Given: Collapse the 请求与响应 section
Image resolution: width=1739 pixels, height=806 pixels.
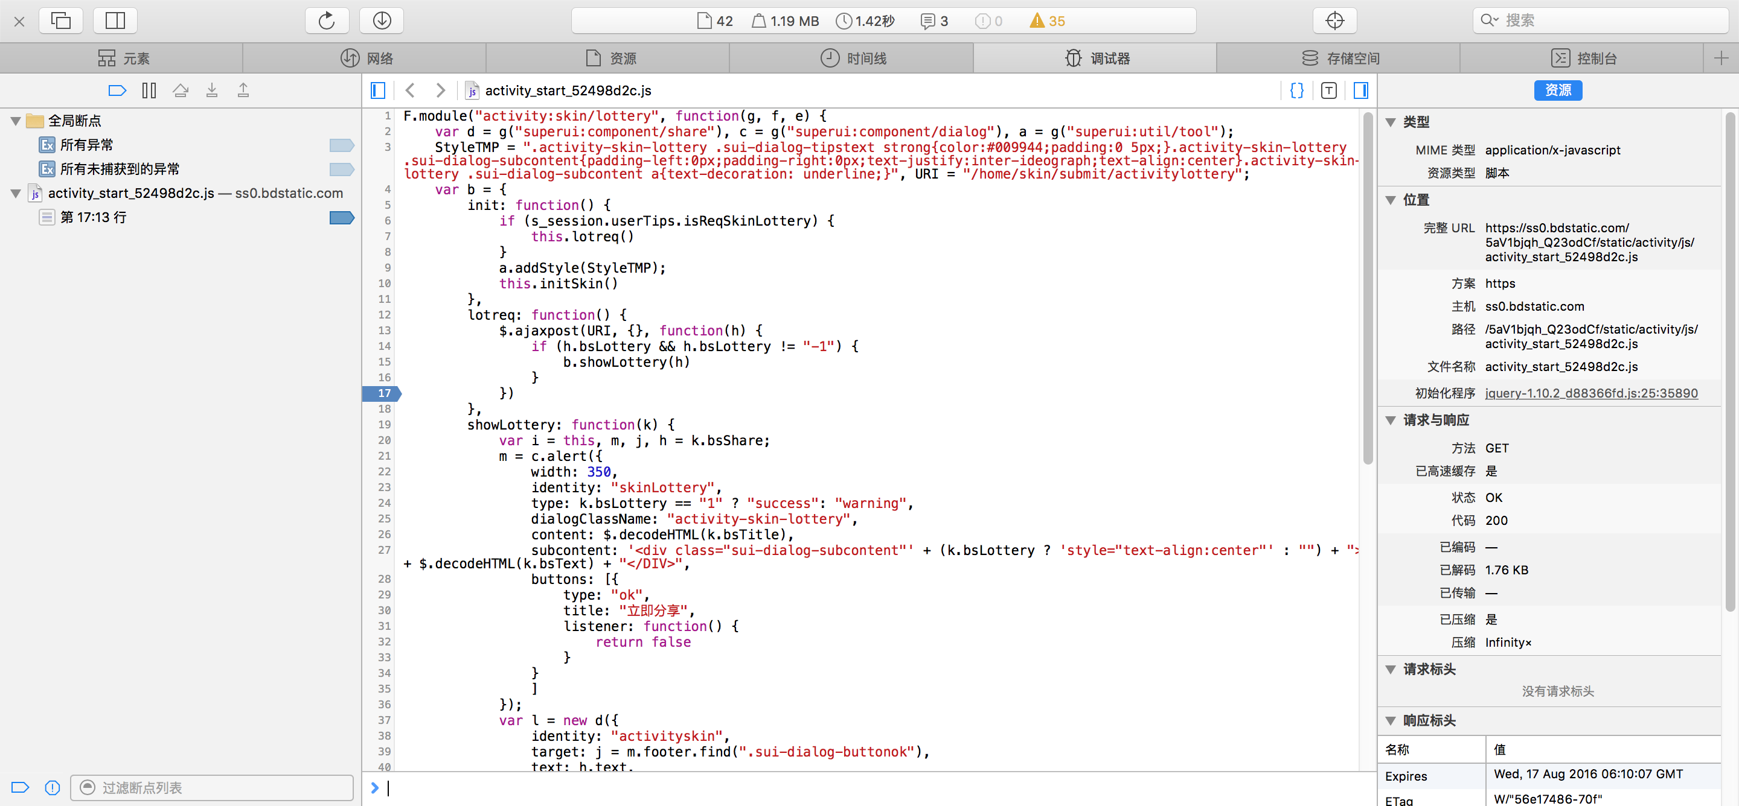Looking at the screenshot, I should click(1390, 420).
